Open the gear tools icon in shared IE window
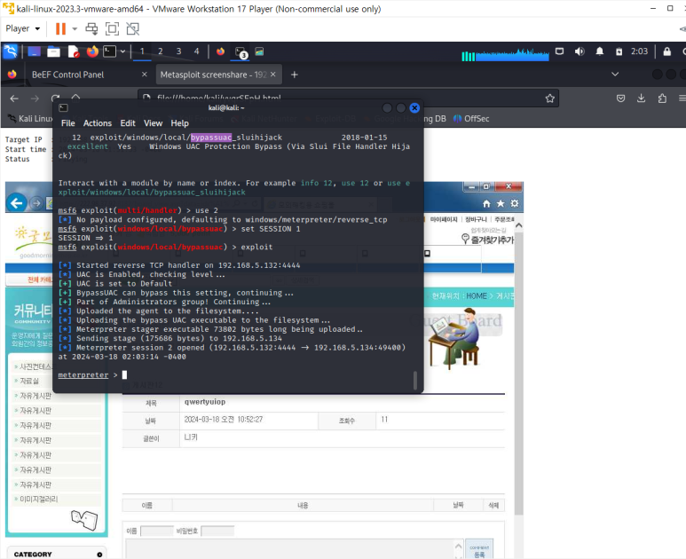This screenshot has width=686, height=559. click(515, 203)
